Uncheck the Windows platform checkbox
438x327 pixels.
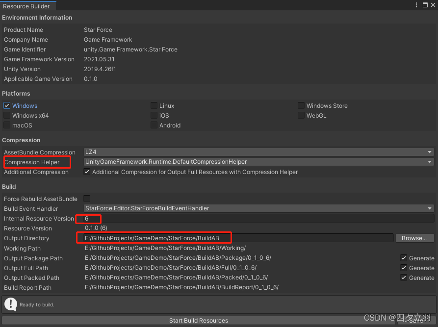pos(7,105)
